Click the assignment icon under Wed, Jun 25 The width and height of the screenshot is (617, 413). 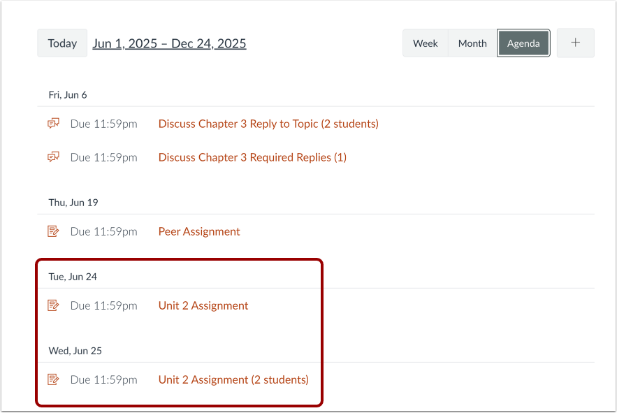coord(53,379)
